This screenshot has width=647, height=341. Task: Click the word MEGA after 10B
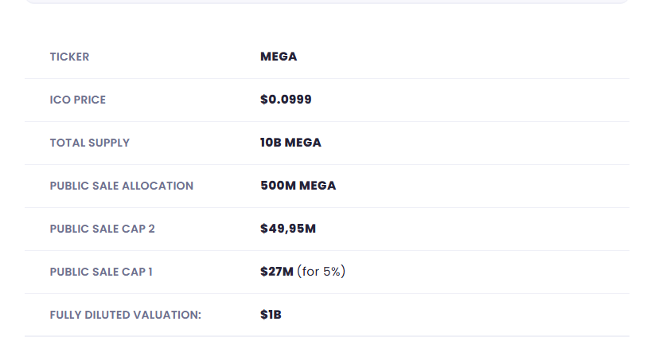[303, 143]
